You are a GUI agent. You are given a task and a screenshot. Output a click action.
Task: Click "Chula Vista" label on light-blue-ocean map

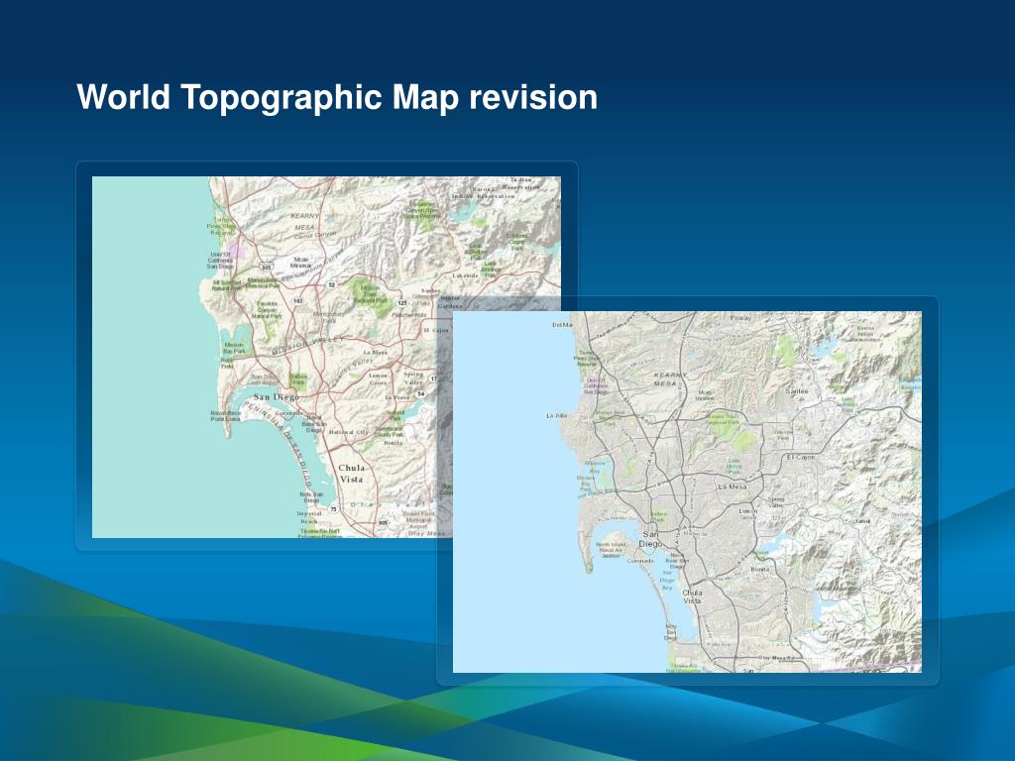coord(692,596)
